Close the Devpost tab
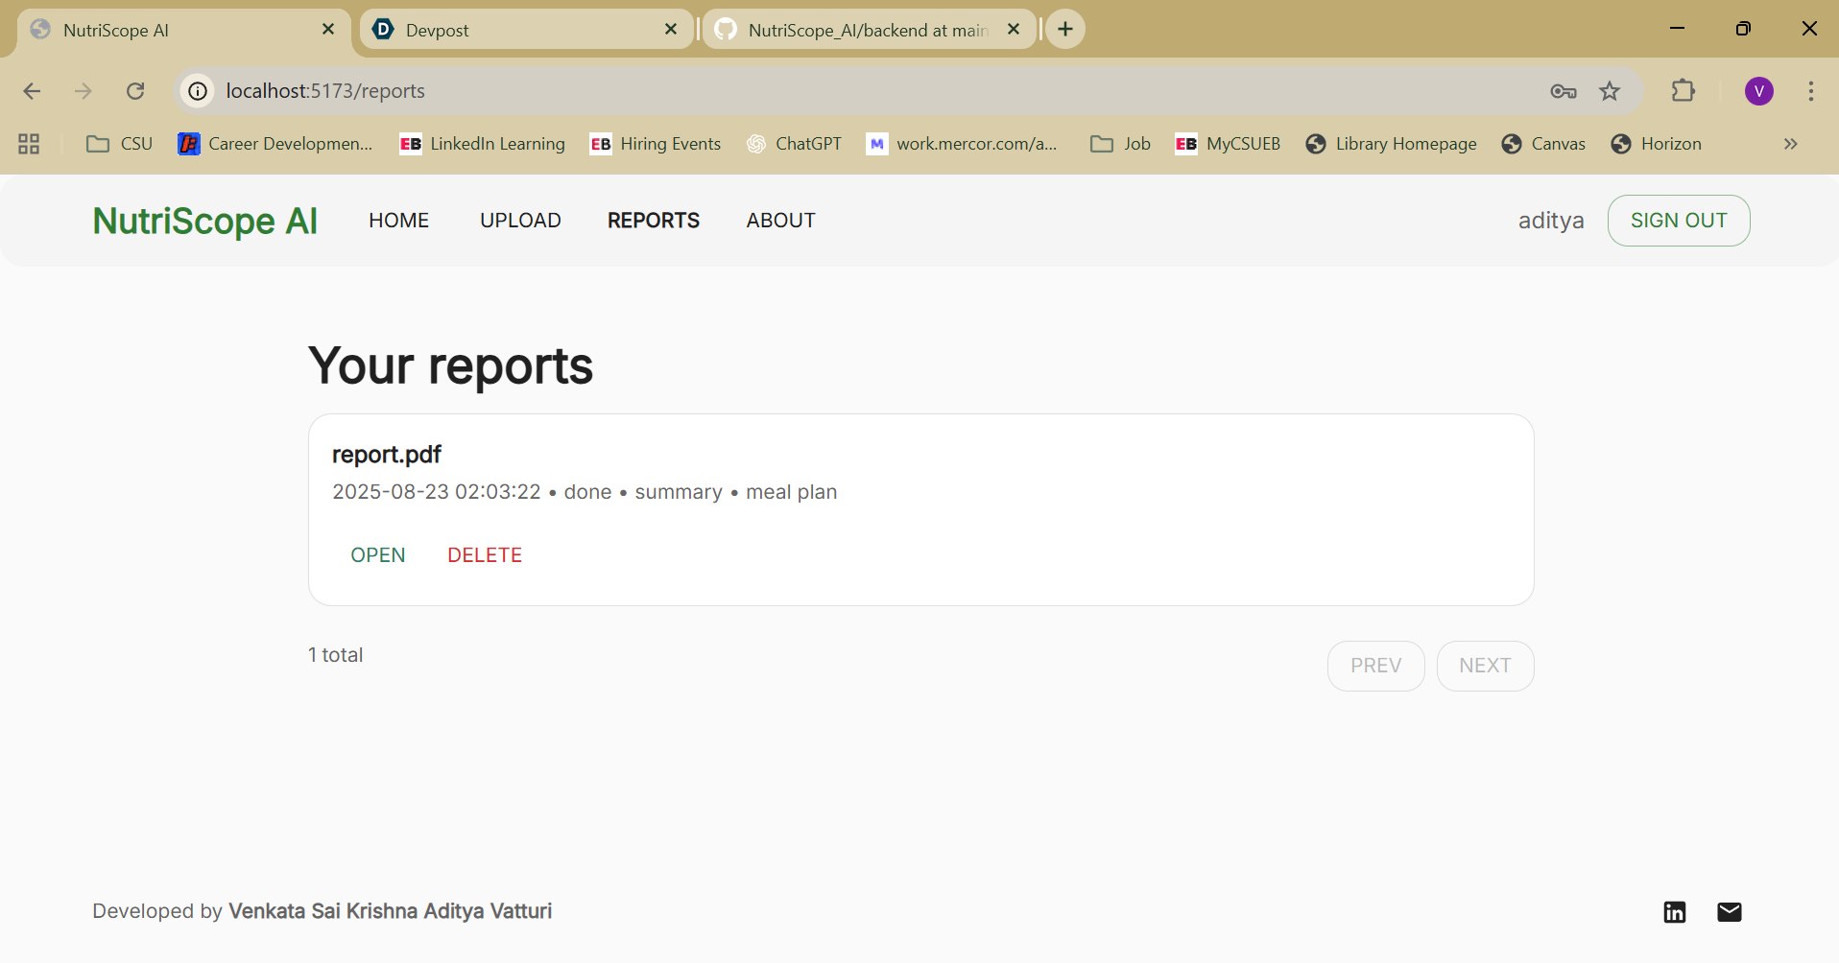This screenshot has width=1839, height=963. click(x=671, y=29)
